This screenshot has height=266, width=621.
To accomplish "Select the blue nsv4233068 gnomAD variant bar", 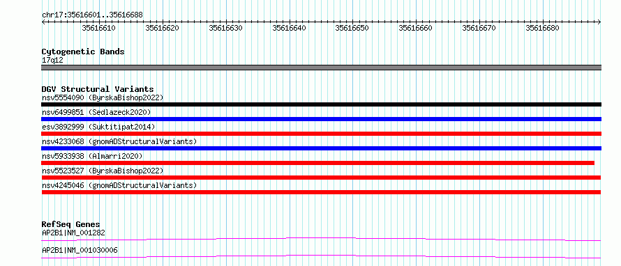I will pyautogui.click(x=321, y=148).
